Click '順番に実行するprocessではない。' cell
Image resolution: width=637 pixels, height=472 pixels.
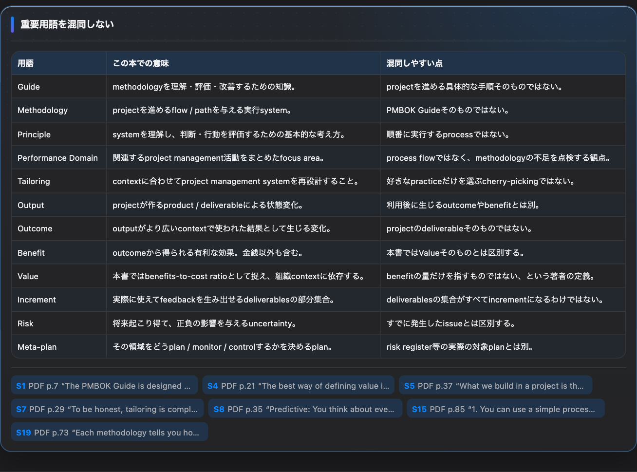pyautogui.click(x=503, y=134)
